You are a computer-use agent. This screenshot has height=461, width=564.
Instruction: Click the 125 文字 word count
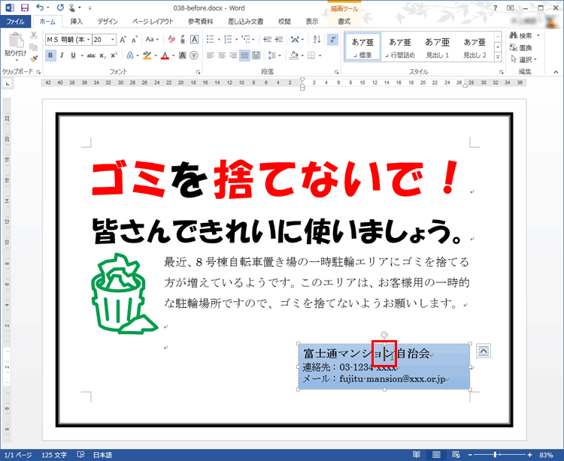point(54,455)
